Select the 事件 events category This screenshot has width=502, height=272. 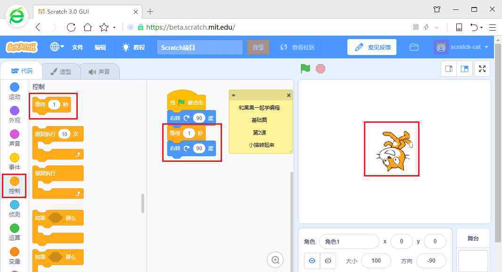click(x=15, y=162)
